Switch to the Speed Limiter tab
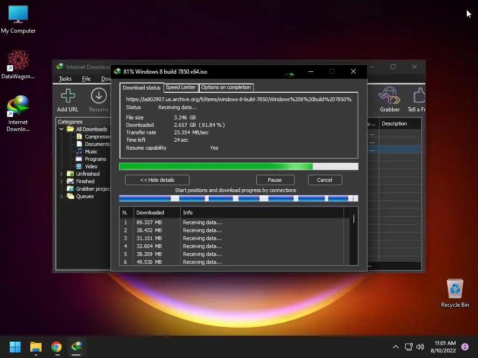This screenshot has height=358, width=478. coord(181,87)
